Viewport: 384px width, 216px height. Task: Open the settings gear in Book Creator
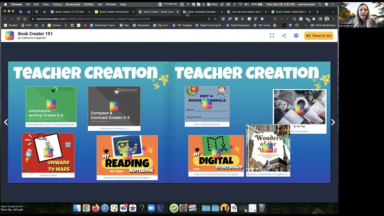(296, 35)
